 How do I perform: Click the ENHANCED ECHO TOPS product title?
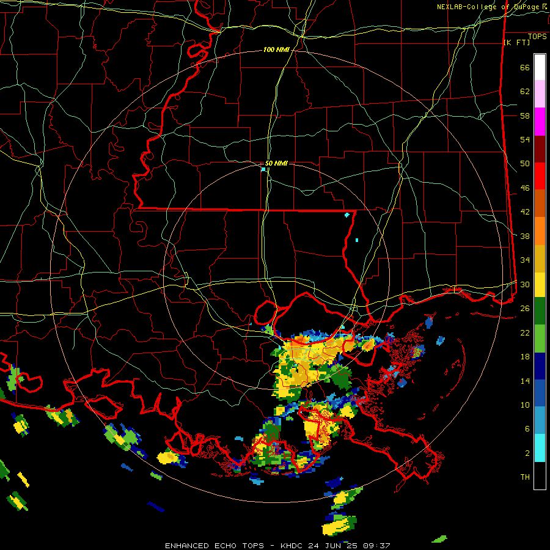click(215, 546)
